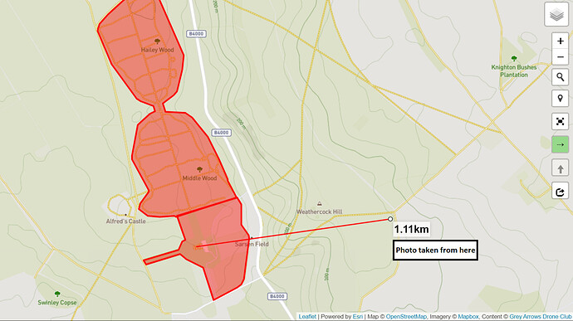573x321 pixels.
Task: Select the Weathercock Hill peak marker
Action: click(x=320, y=204)
